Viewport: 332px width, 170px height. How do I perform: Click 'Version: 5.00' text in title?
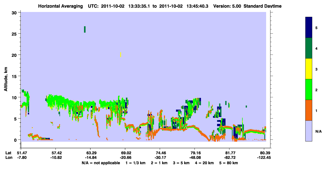227,6
